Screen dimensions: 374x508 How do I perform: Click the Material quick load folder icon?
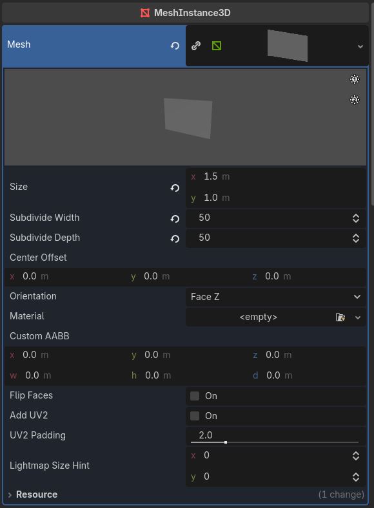pyautogui.click(x=340, y=317)
